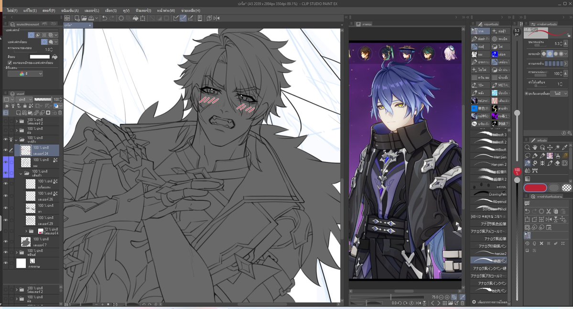This screenshot has width=573, height=309.
Task: Open the save options dropdown arrow in the command bar
Action: coord(96,18)
